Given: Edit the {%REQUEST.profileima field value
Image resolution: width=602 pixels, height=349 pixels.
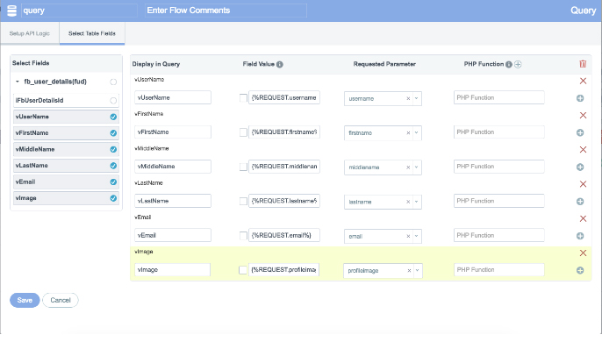Looking at the screenshot, I should [x=283, y=269].
